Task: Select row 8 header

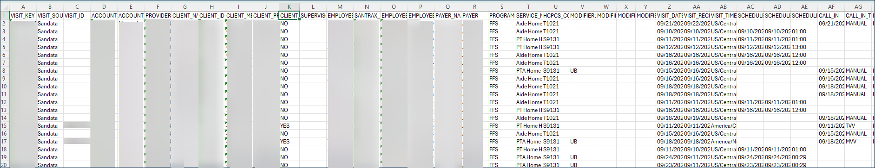Action: [4, 71]
